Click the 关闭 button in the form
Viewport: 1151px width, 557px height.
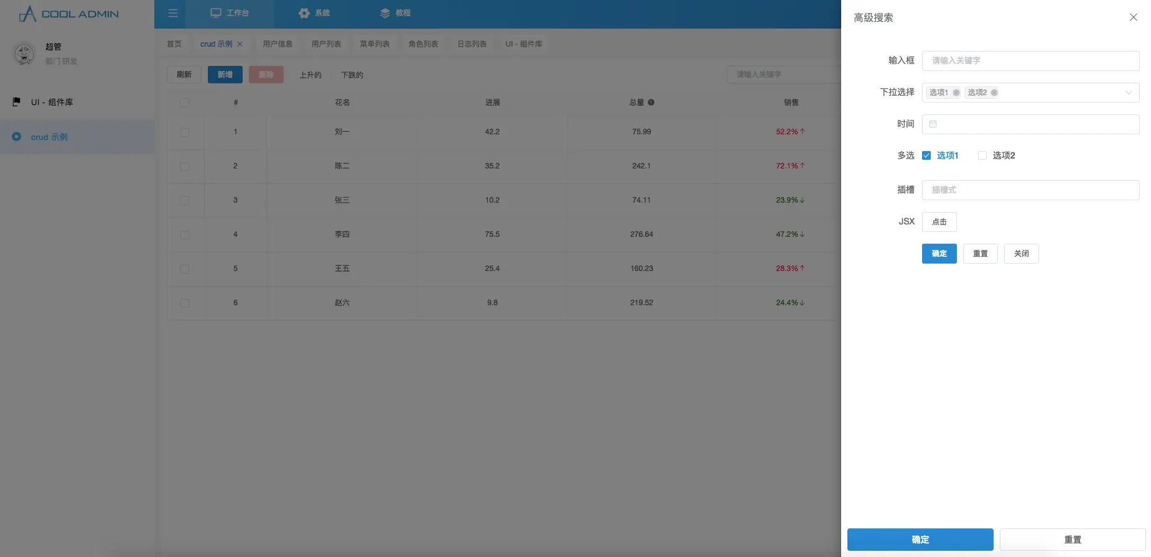tap(1022, 254)
